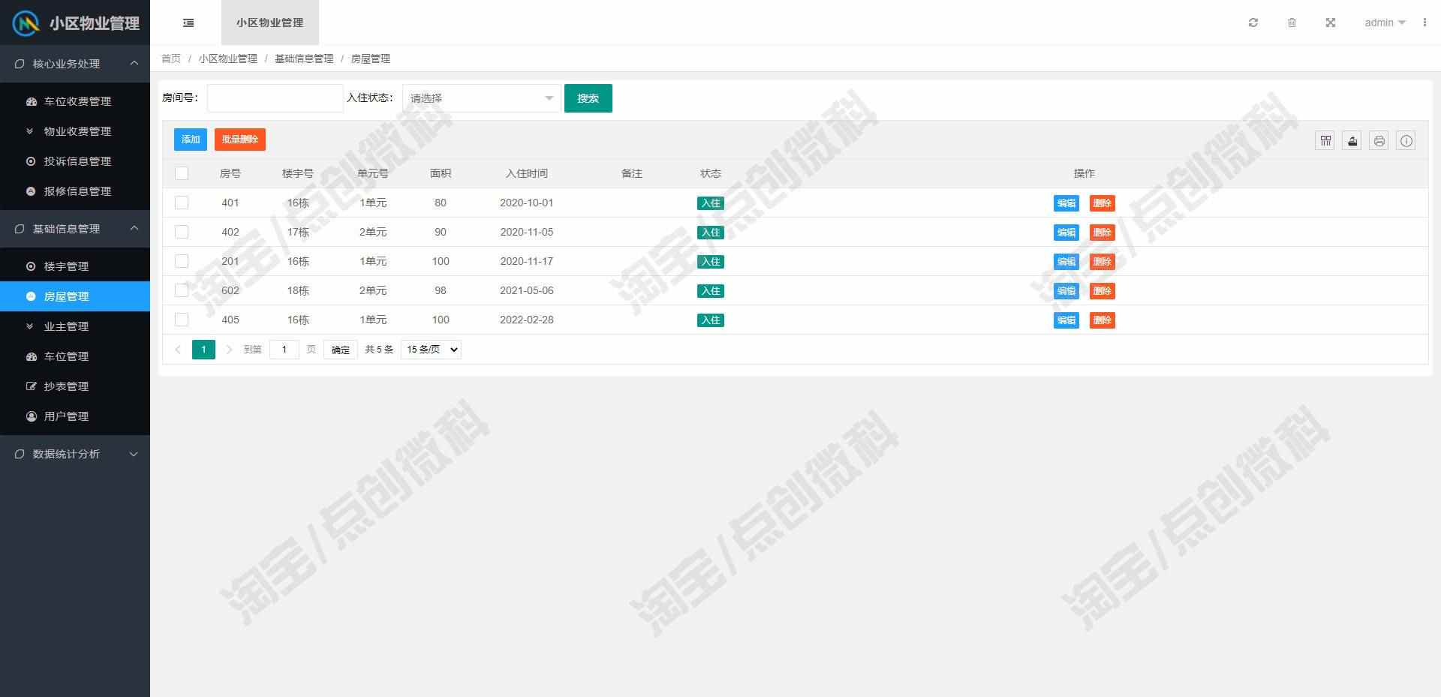Check the row checkbox for room 401
The width and height of the screenshot is (1441, 697).
point(182,203)
